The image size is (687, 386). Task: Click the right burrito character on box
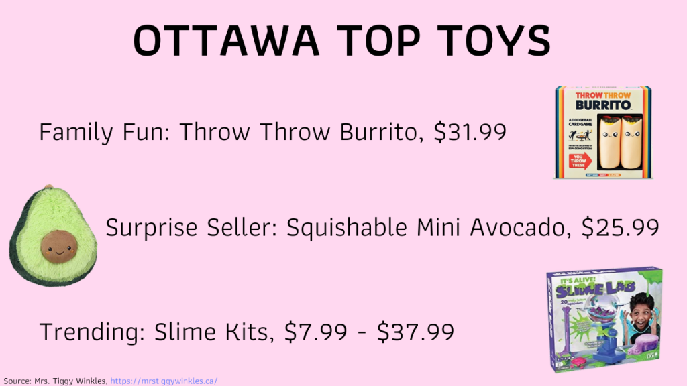click(x=632, y=141)
